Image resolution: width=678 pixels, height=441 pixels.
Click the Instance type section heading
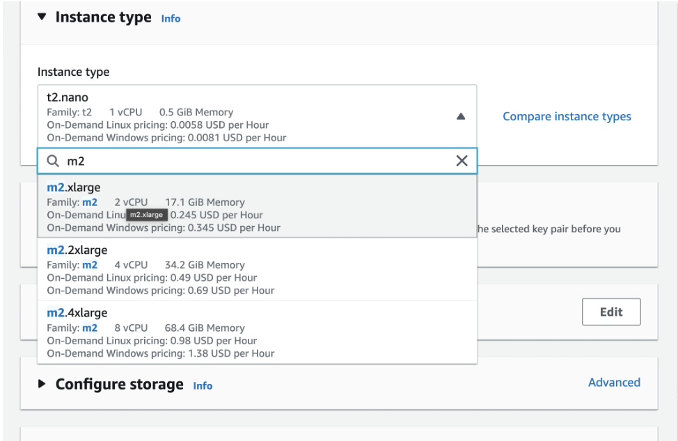coord(103,17)
